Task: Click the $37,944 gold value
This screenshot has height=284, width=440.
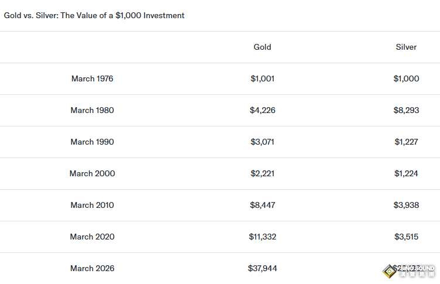Action: pos(262,268)
